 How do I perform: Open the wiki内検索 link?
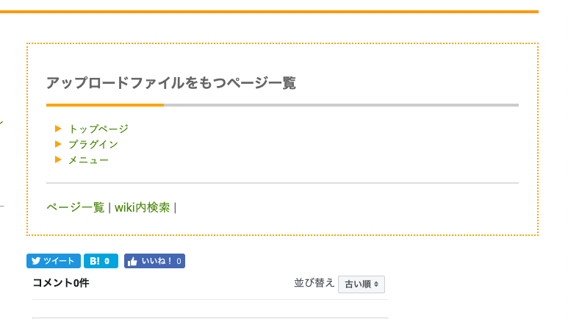[142, 207]
